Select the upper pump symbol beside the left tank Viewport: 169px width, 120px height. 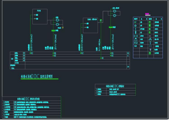coord(57,20)
